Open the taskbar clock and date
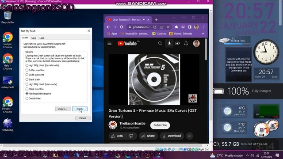Image resolution: width=283 pixels, height=159 pixels. pos(266,155)
